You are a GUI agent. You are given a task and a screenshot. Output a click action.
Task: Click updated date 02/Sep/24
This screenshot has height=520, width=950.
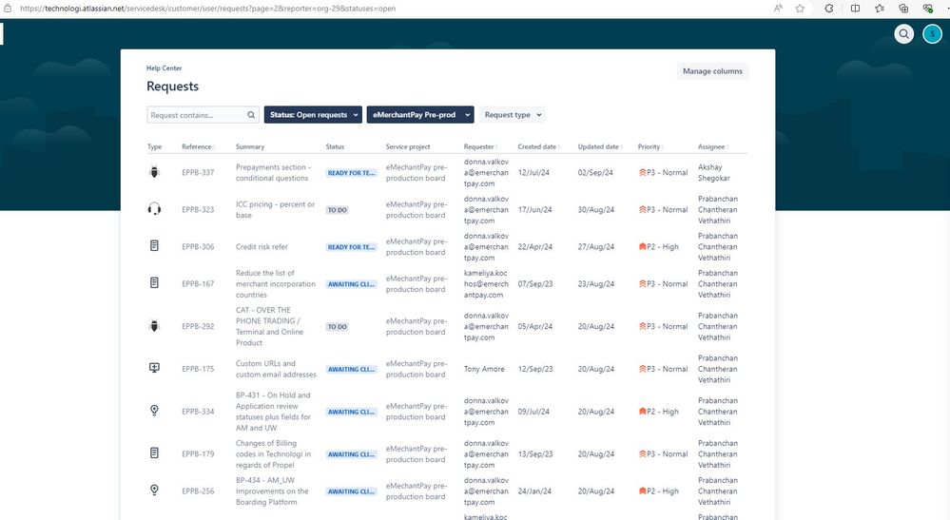coord(595,172)
